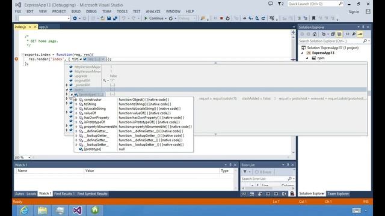
Task: Click the feedback speech bubble icon
Action: pos(270,4)
